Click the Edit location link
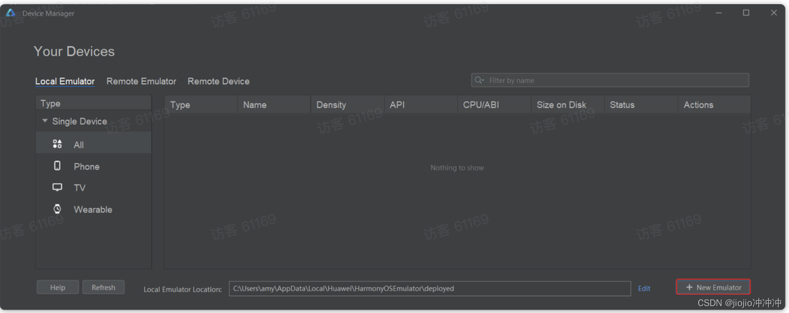 tap(644, 288)
